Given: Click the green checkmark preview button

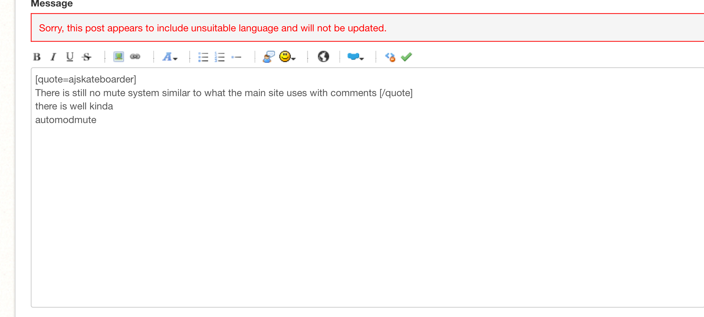Looking at the screenshot, I should (x=407, y=57).
